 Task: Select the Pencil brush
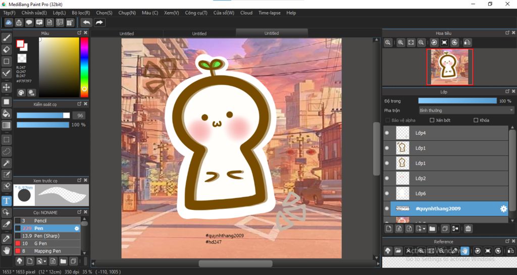(x=47, y=221)
